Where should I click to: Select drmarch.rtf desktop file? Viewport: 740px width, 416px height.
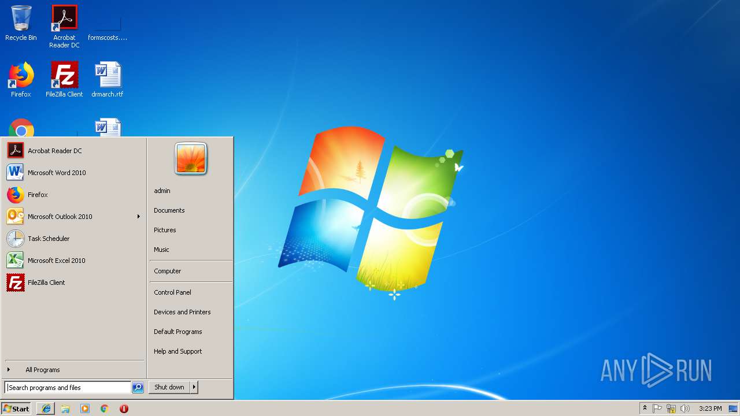pos(108,80)
